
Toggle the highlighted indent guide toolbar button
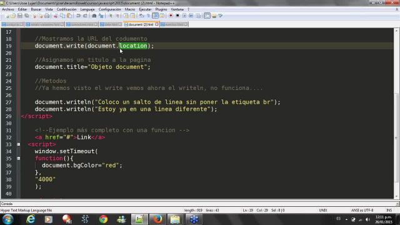[x=155, y=16]
